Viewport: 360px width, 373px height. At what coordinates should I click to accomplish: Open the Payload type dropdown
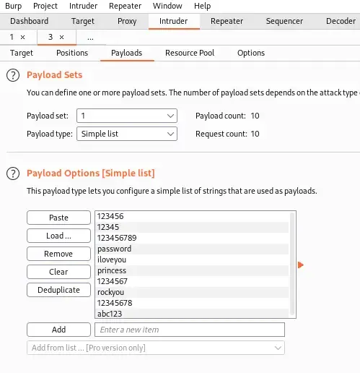[127, 134]
